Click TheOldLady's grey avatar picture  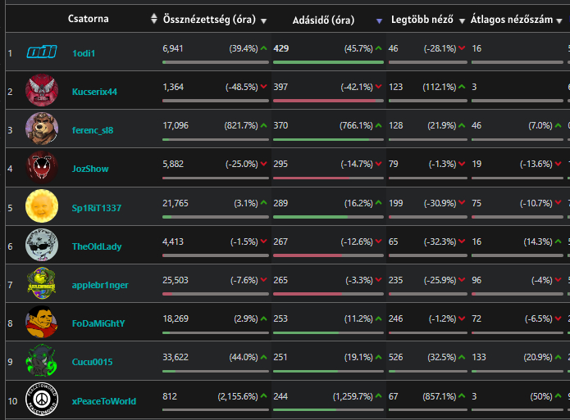pos(42,245)
